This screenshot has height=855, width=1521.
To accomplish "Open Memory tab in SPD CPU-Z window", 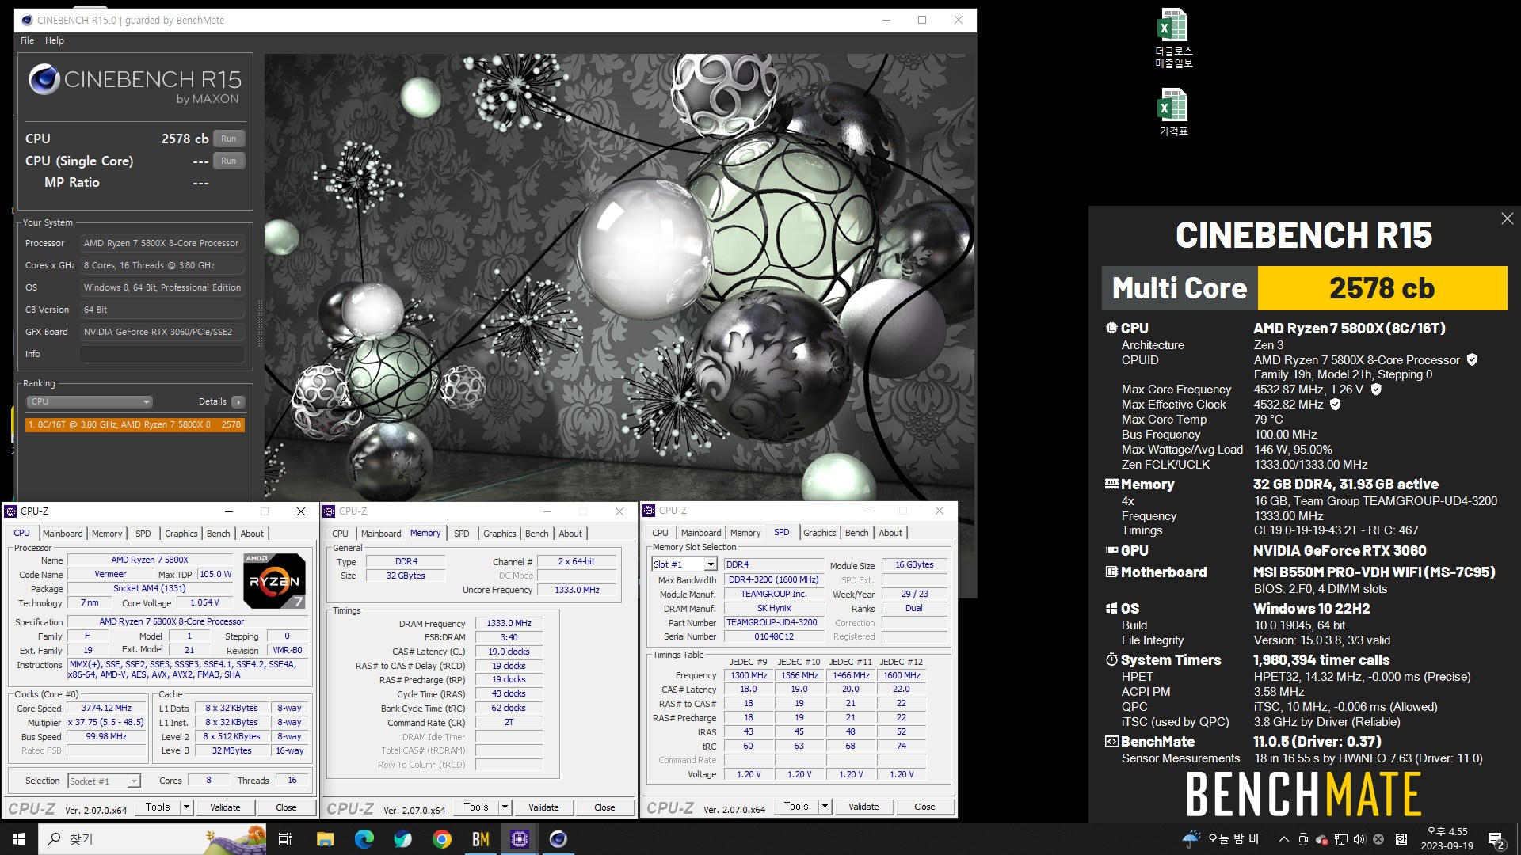I will (x=745, y=533).
